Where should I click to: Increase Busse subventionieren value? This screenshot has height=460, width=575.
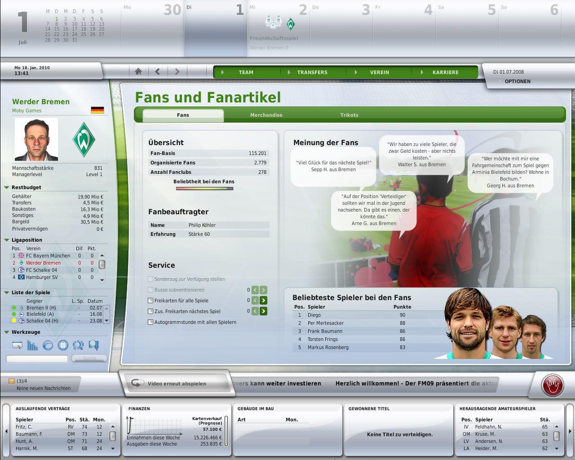coord(263,290)
